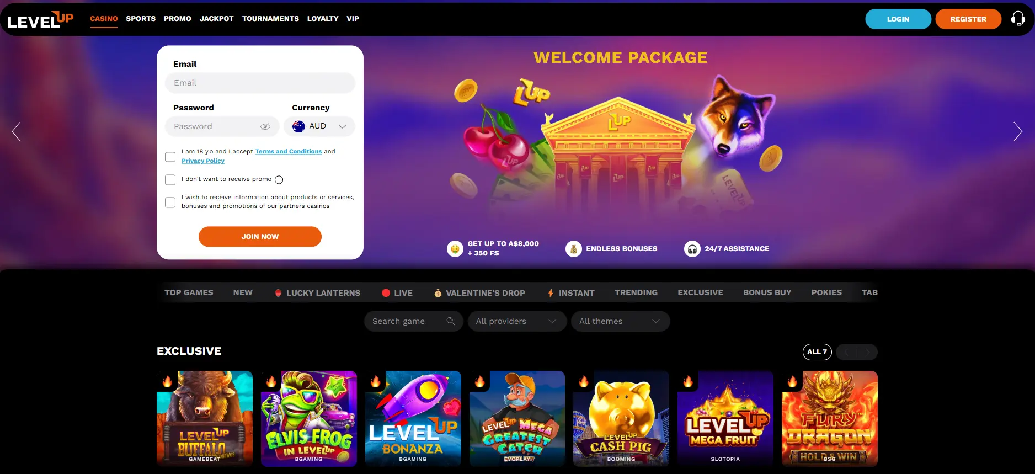
Task: Click the 24/7 Assistance headphones icon
Action: tap(692, 249)
